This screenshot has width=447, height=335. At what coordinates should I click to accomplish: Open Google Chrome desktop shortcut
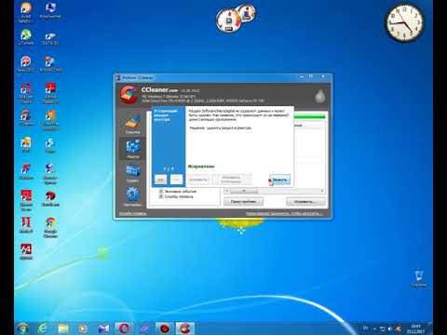50,228
